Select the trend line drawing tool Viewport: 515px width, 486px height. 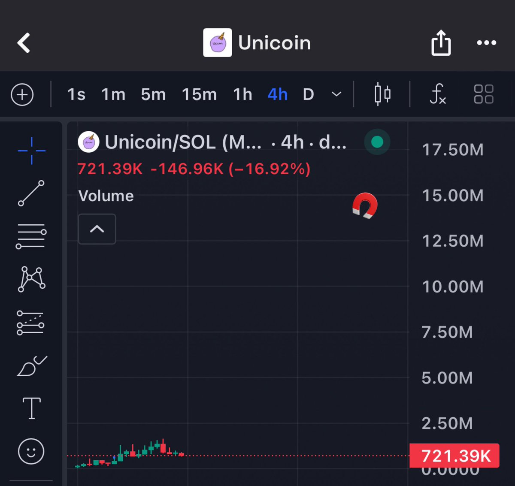[x=31, y=193]
